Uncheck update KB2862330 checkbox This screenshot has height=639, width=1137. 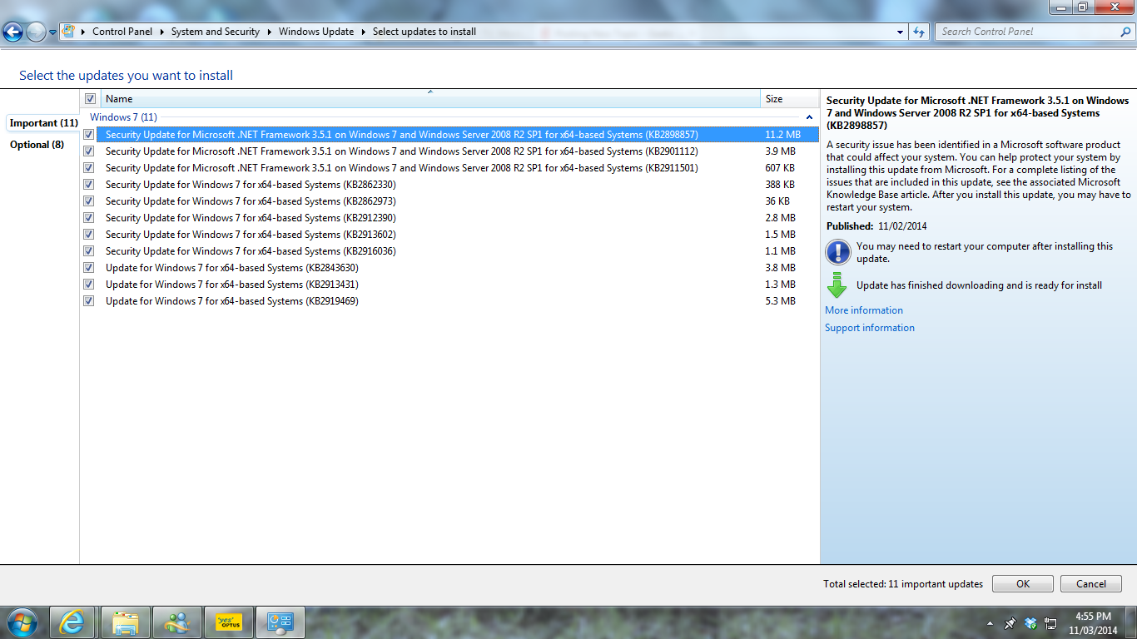pos(89,185)
